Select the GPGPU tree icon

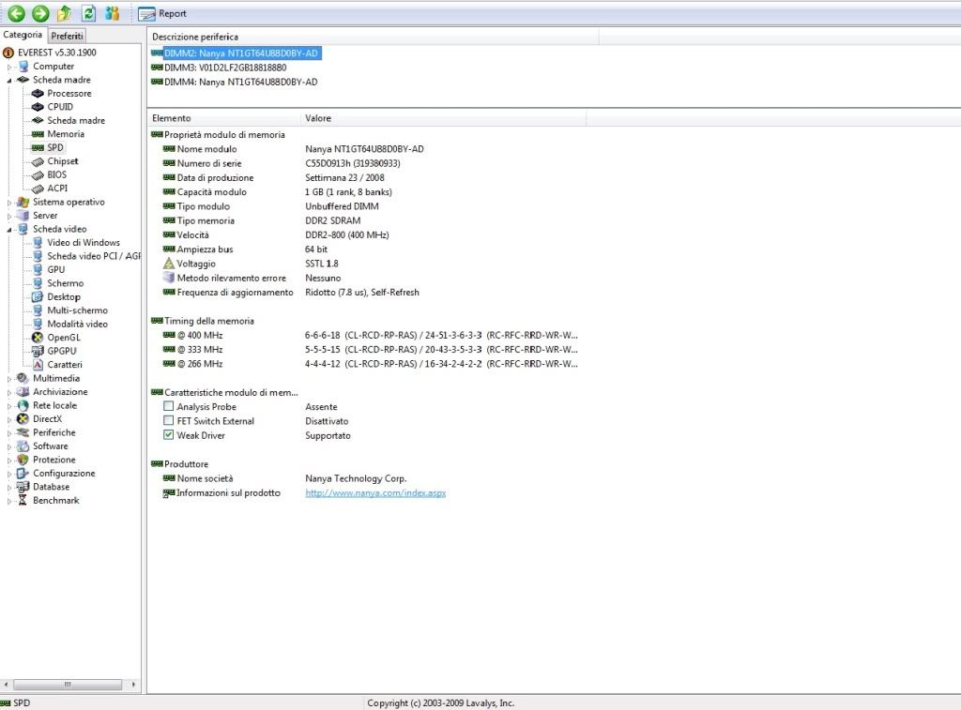tap(38, 351)
